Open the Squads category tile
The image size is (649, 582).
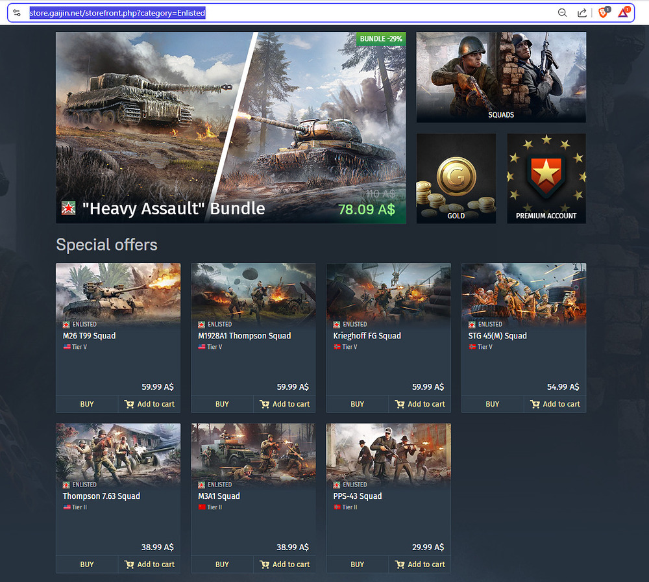(500, 77)
